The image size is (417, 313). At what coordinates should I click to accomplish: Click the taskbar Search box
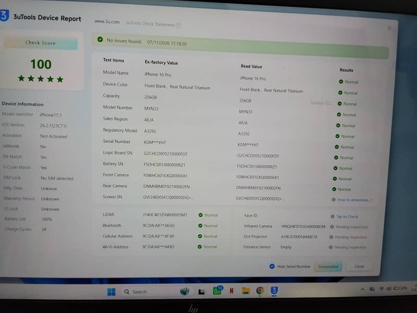tap(136, 292)
